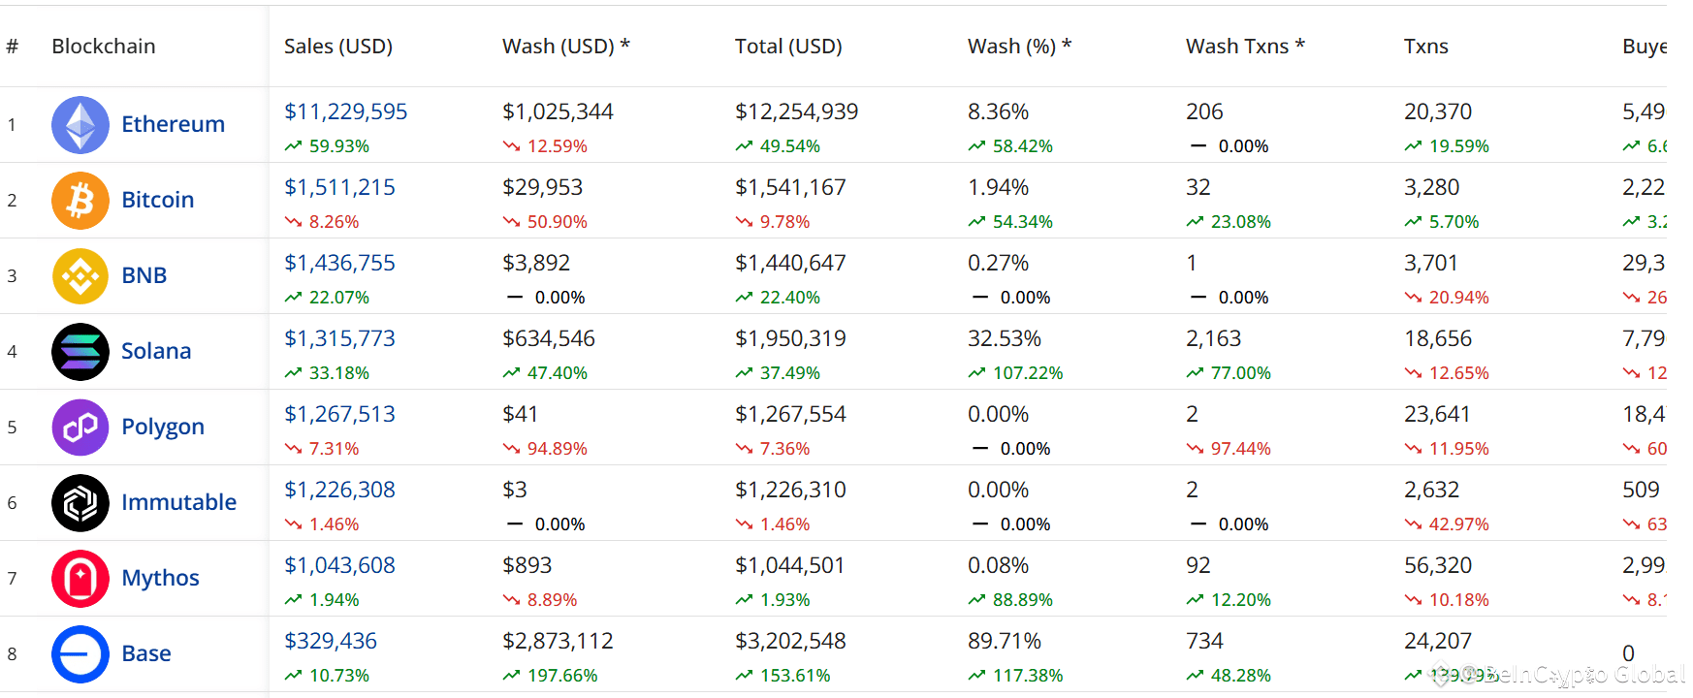Select Solana wash percent 32.53%
This screenshot has height=698, width=1693.
click(x=1005, y=338)
